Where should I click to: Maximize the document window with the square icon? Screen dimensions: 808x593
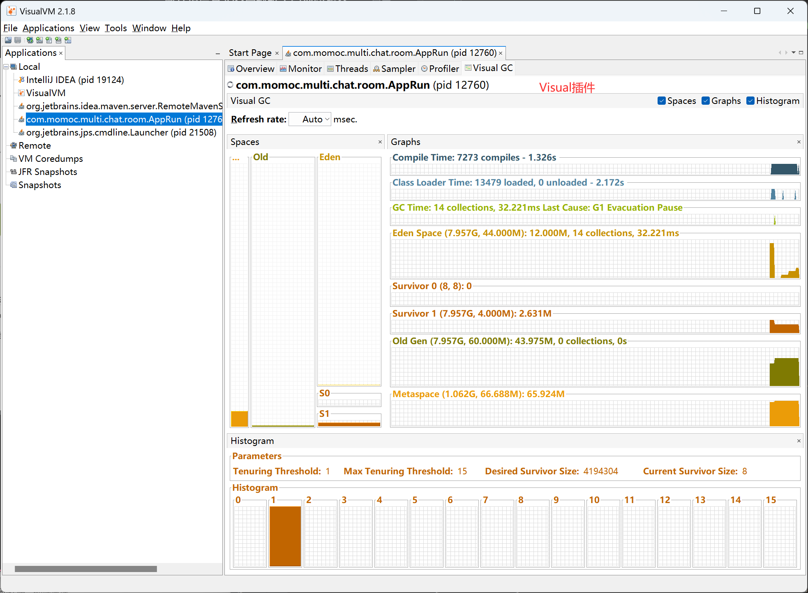pyautogui.click(x=801, y=53)
